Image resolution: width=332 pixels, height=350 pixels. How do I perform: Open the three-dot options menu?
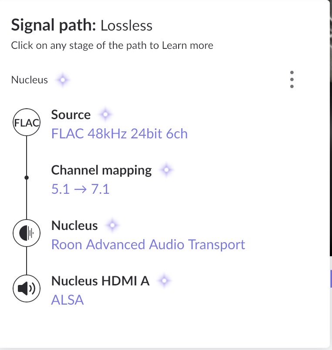pyautogui.click(x=291, y=80)
